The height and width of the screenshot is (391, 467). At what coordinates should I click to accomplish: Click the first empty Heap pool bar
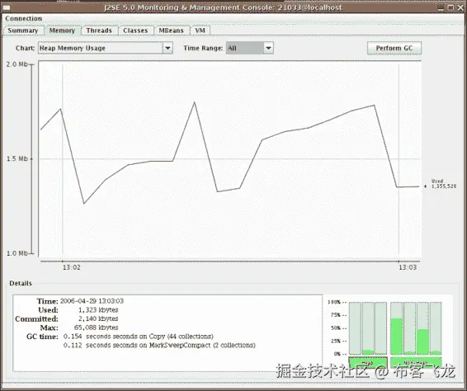[x=355, y=328]
